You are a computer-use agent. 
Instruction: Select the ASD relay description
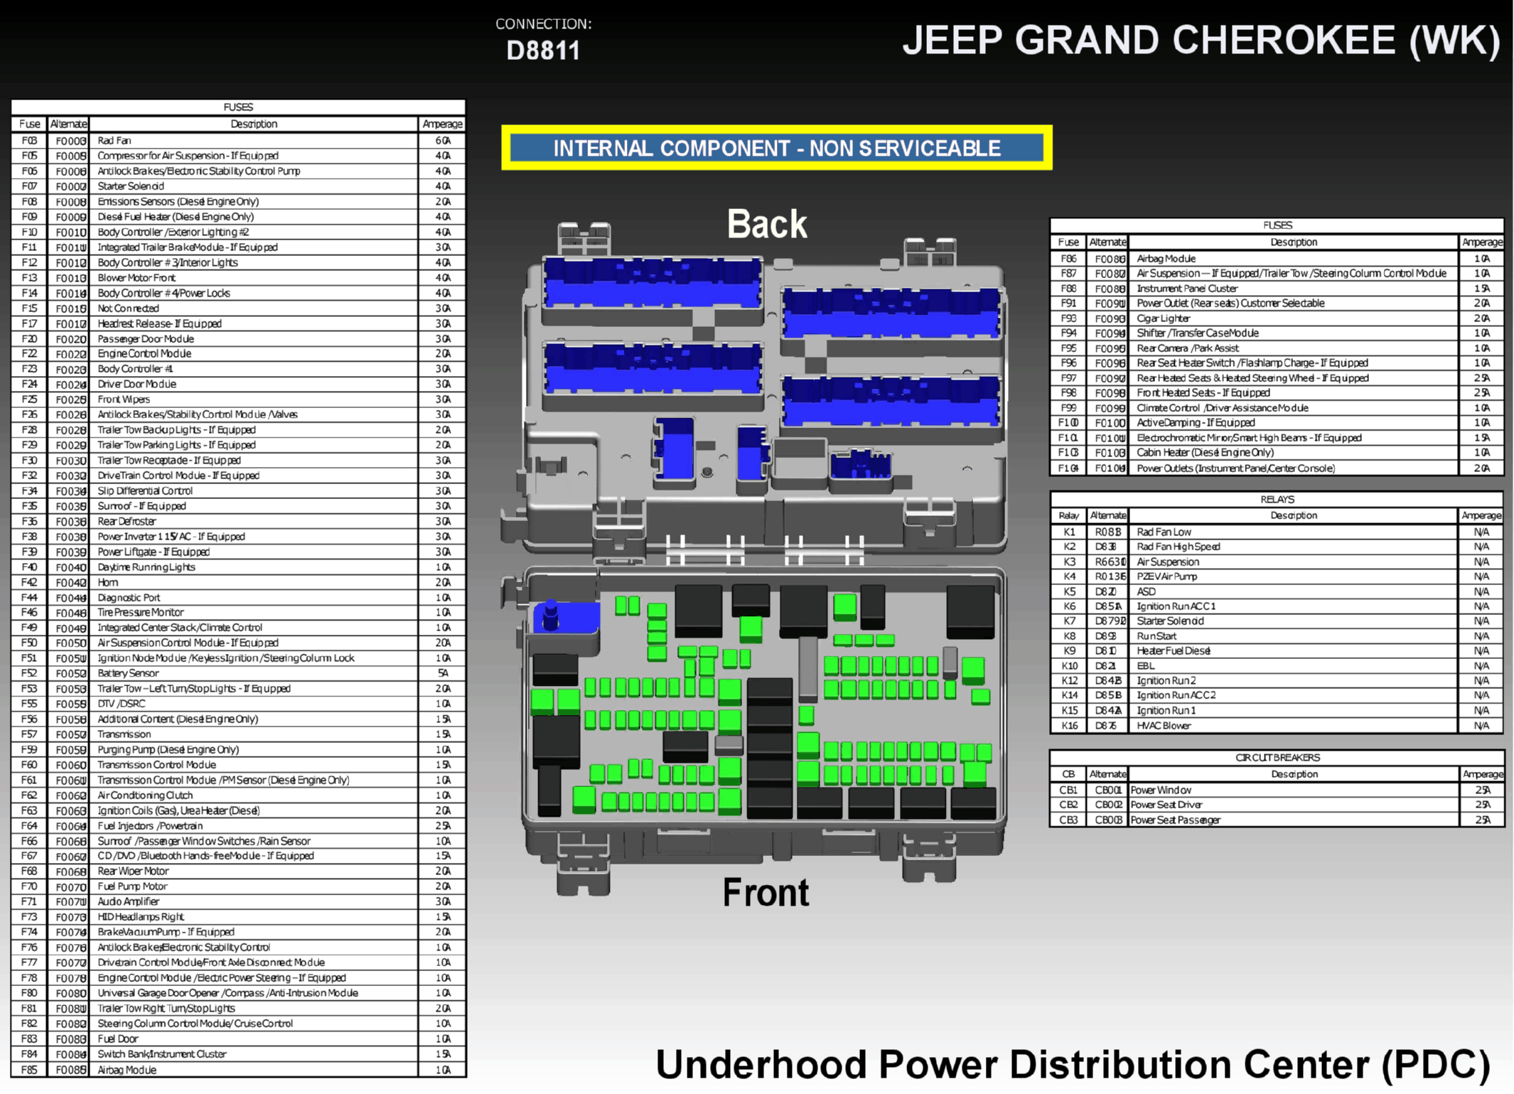(x=1146, y=592)
